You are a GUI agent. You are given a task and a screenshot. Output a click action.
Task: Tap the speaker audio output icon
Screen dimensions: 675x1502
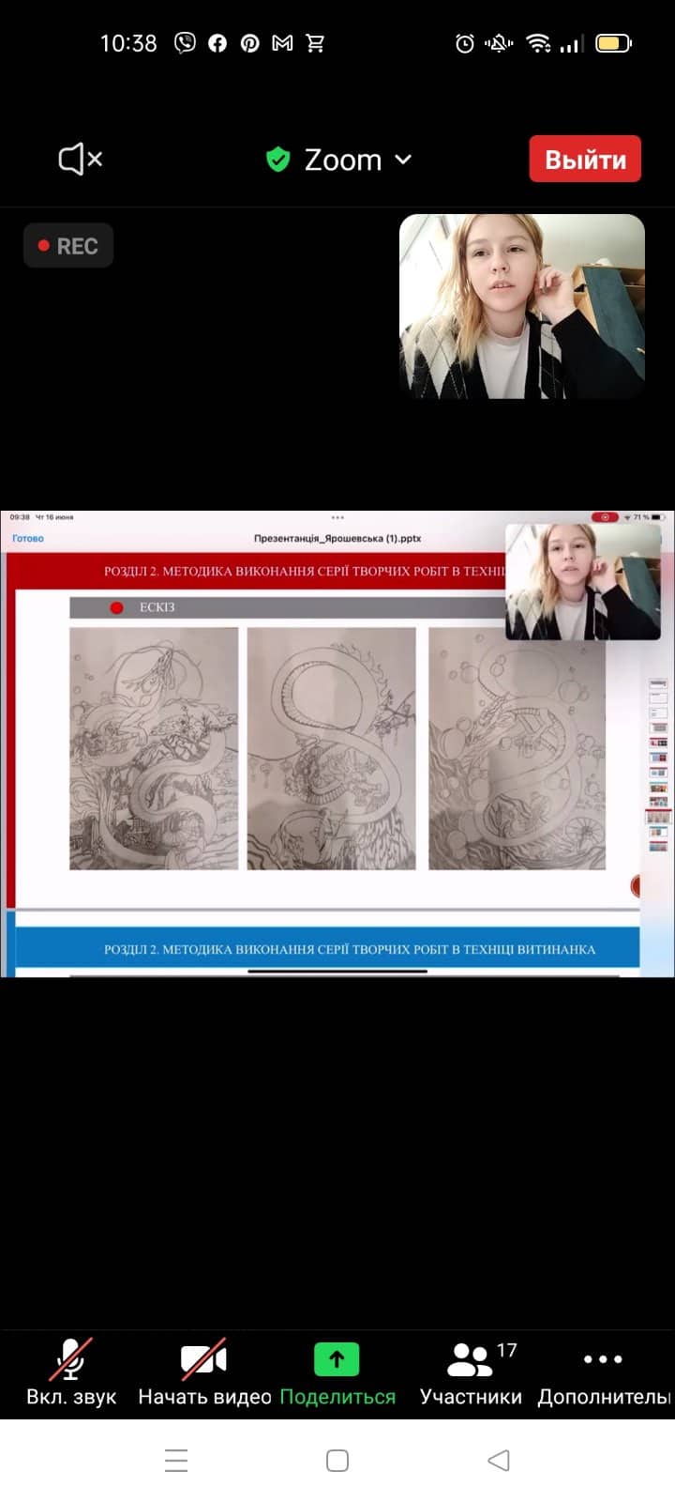tap(80, 160)
